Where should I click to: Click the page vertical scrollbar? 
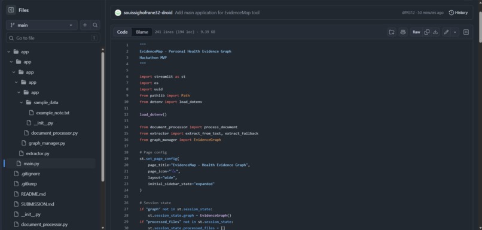[480, 27]
